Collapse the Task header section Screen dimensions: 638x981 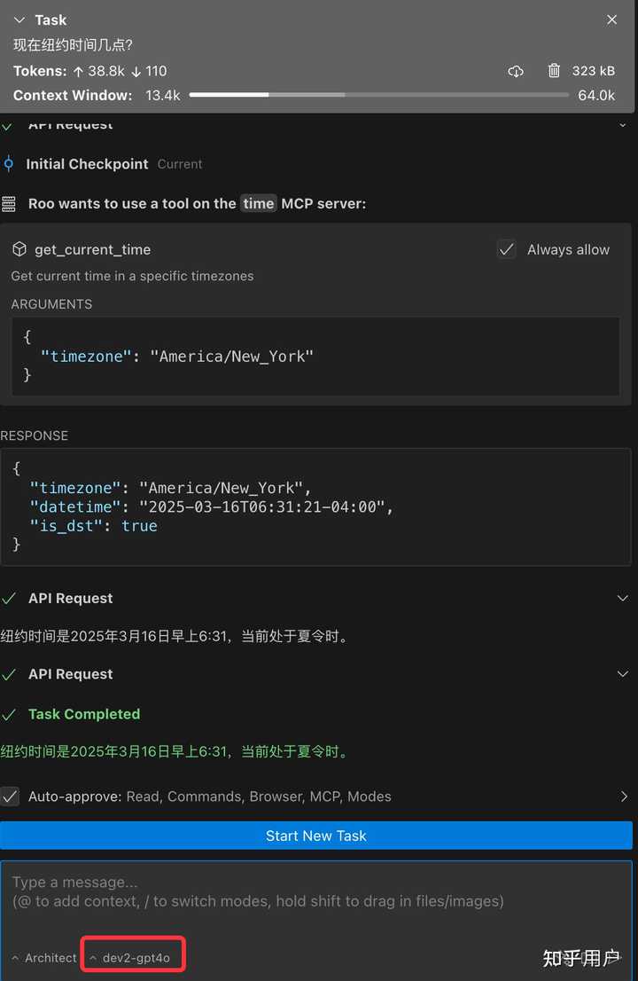(19, 20)
